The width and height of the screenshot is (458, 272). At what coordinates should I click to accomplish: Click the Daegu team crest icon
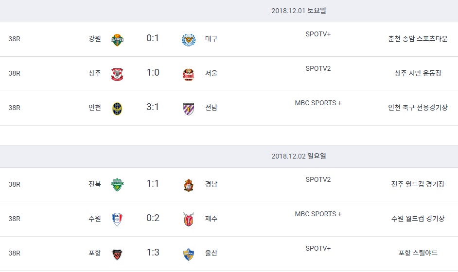pyautogui.click(x=189, y=39)
